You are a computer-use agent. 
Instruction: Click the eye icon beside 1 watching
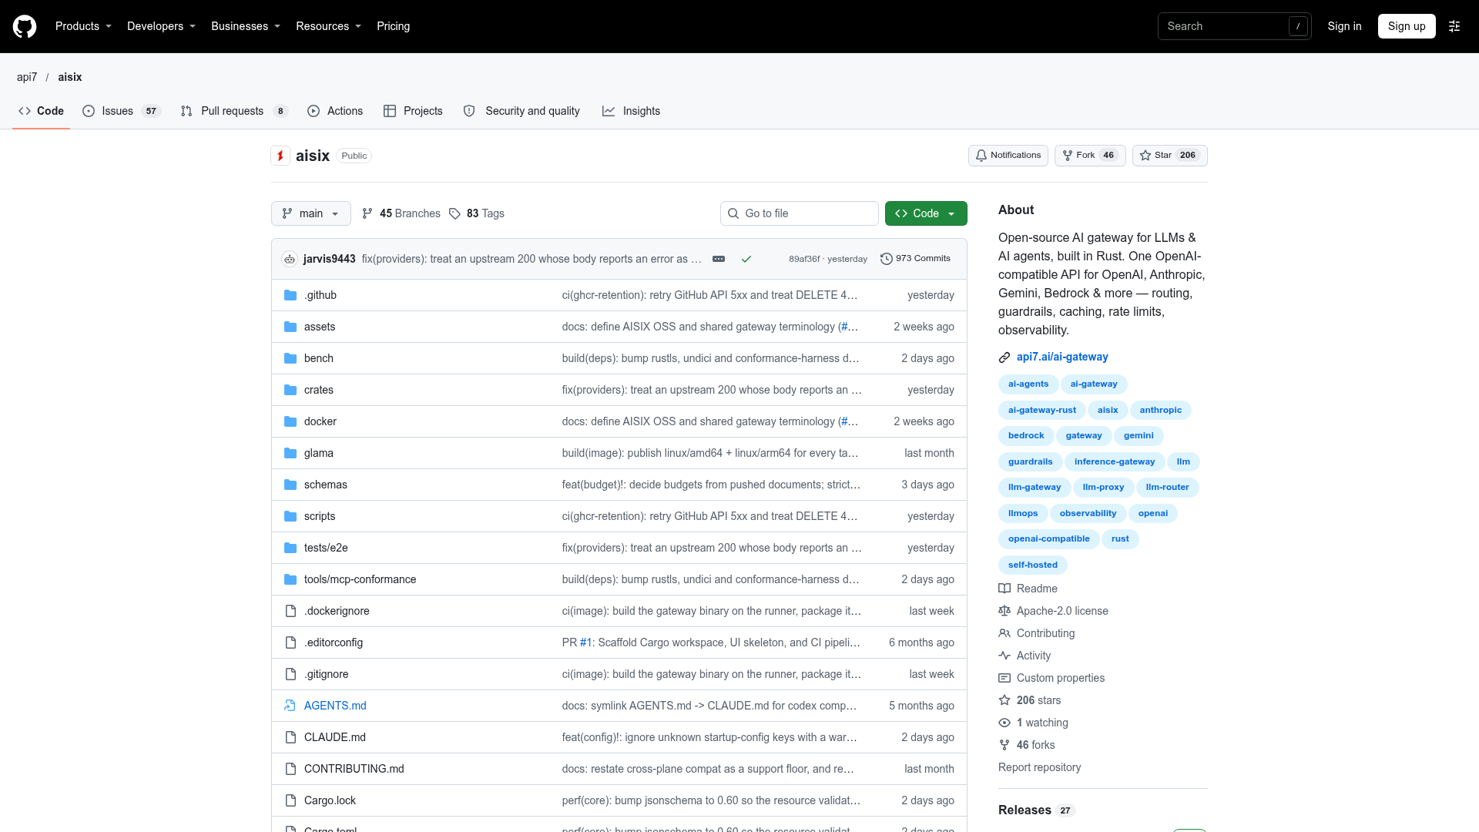pyautogui.click(x=1004, y=723)
